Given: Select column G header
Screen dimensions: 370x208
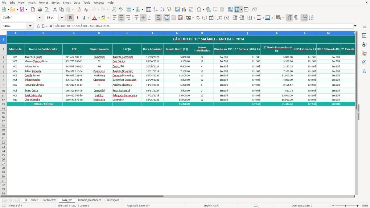Looking at the screenshot, I should pos(177,33).
